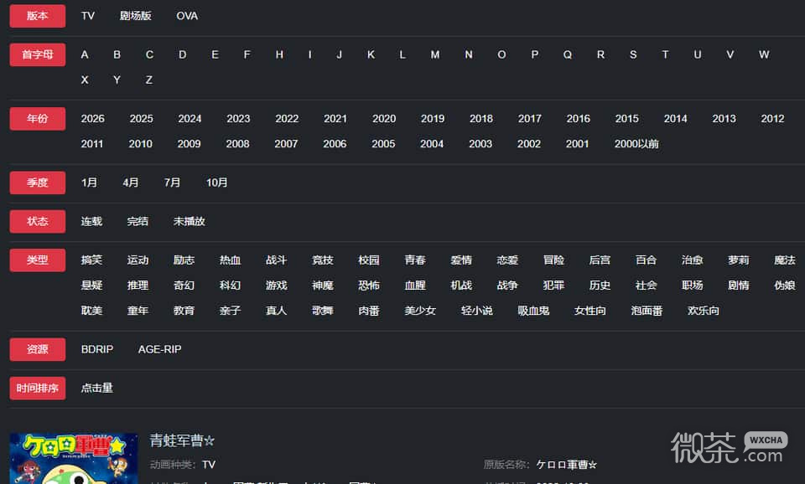Screen dimensions: 805x484
Task: Choose the 悬疑 genre
Action: 91,285
